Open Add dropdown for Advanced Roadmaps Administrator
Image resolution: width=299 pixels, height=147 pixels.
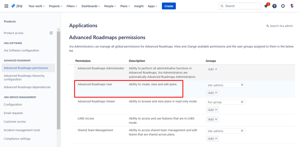click(213, 69)
